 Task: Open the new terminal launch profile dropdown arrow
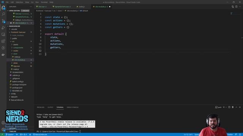pyautogui.click(x=226, y=107)
